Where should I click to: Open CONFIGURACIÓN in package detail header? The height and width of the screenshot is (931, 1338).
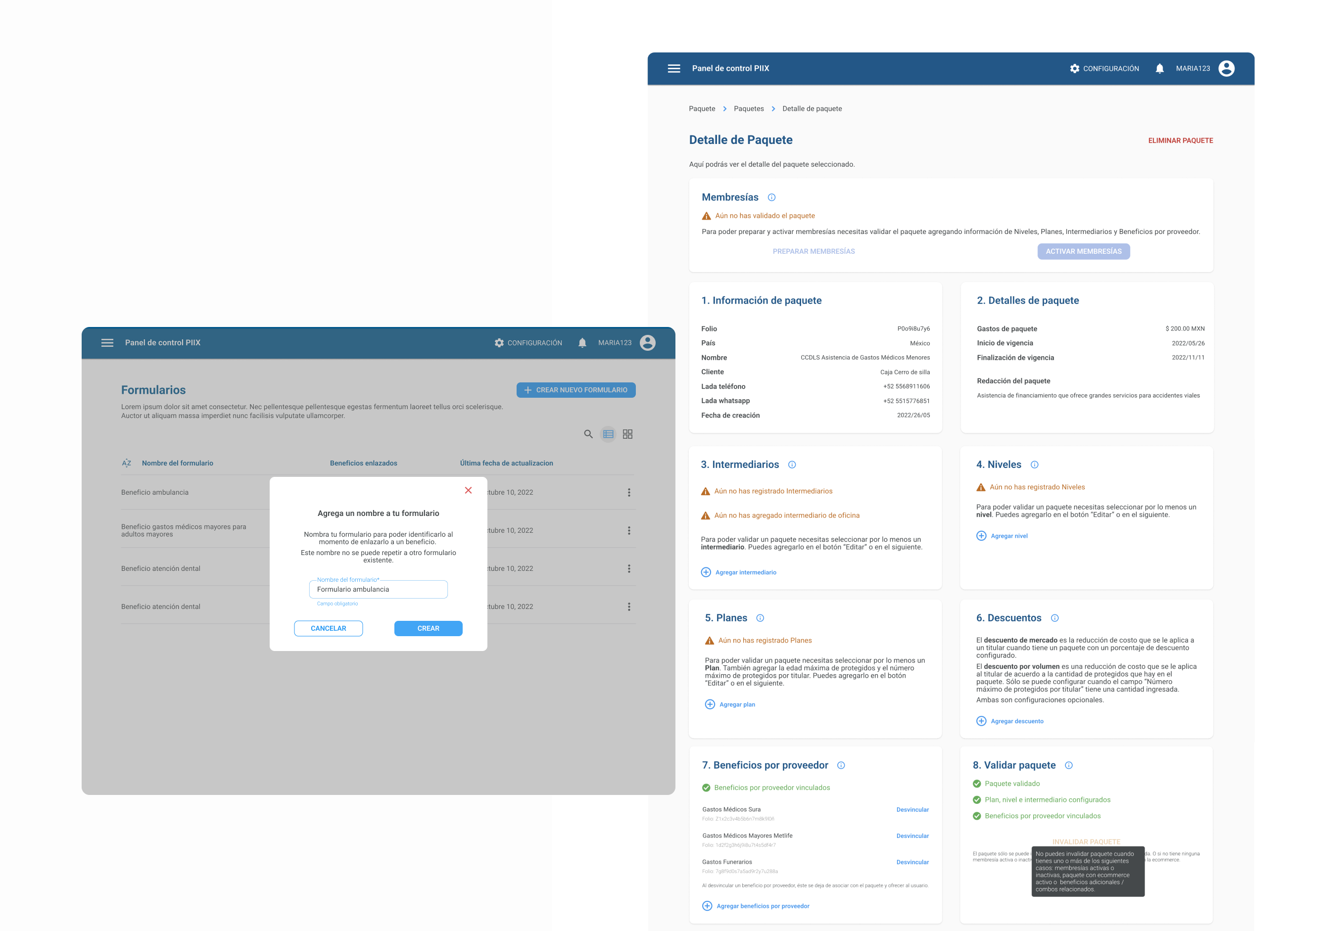(1104, 69)
